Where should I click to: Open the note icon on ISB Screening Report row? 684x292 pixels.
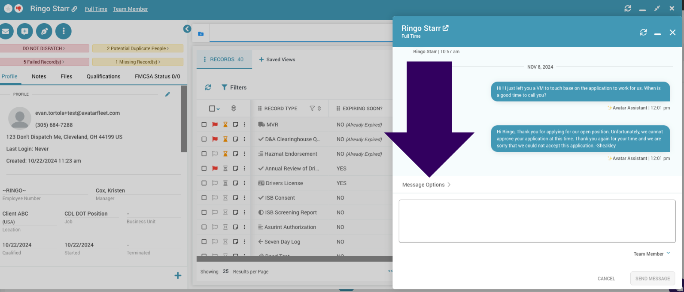(236, 212)
